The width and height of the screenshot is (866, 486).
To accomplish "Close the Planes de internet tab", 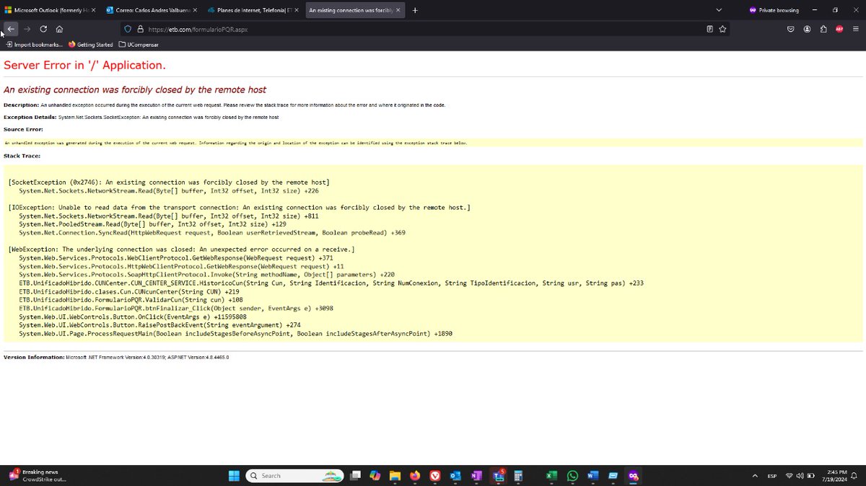I will pos(296,10).
